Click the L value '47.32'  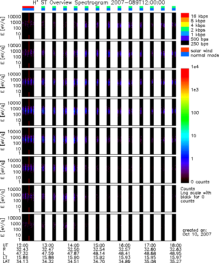22,253
